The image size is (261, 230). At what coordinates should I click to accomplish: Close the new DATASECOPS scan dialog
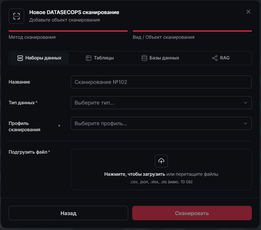tap(248, 12)
